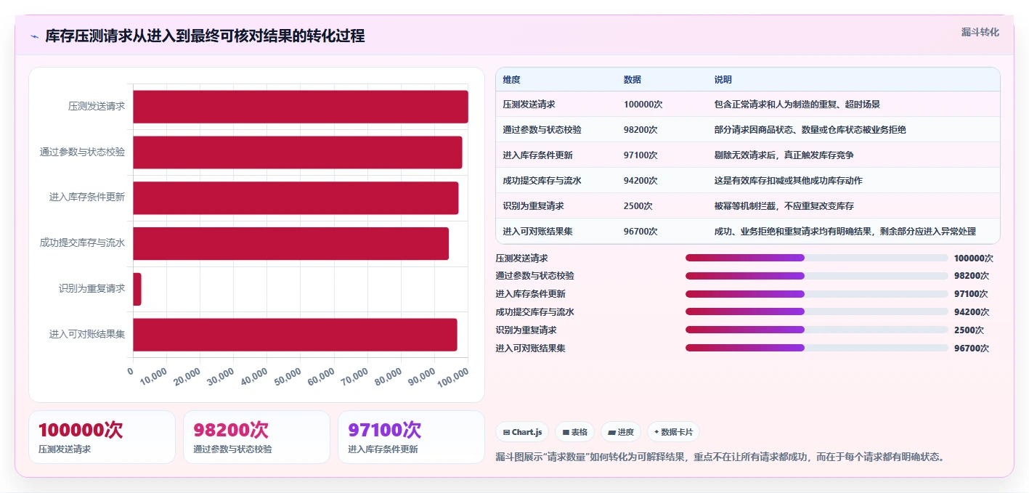Click table cell 通过参数与状态校验

point(542,130)
